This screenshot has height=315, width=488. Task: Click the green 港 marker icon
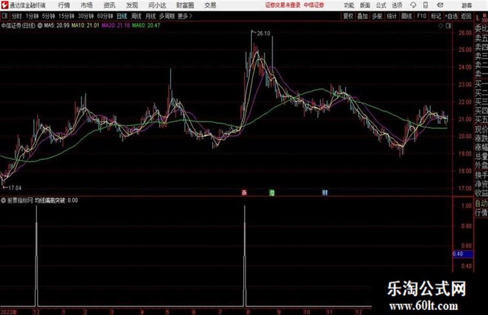[272, 192]
